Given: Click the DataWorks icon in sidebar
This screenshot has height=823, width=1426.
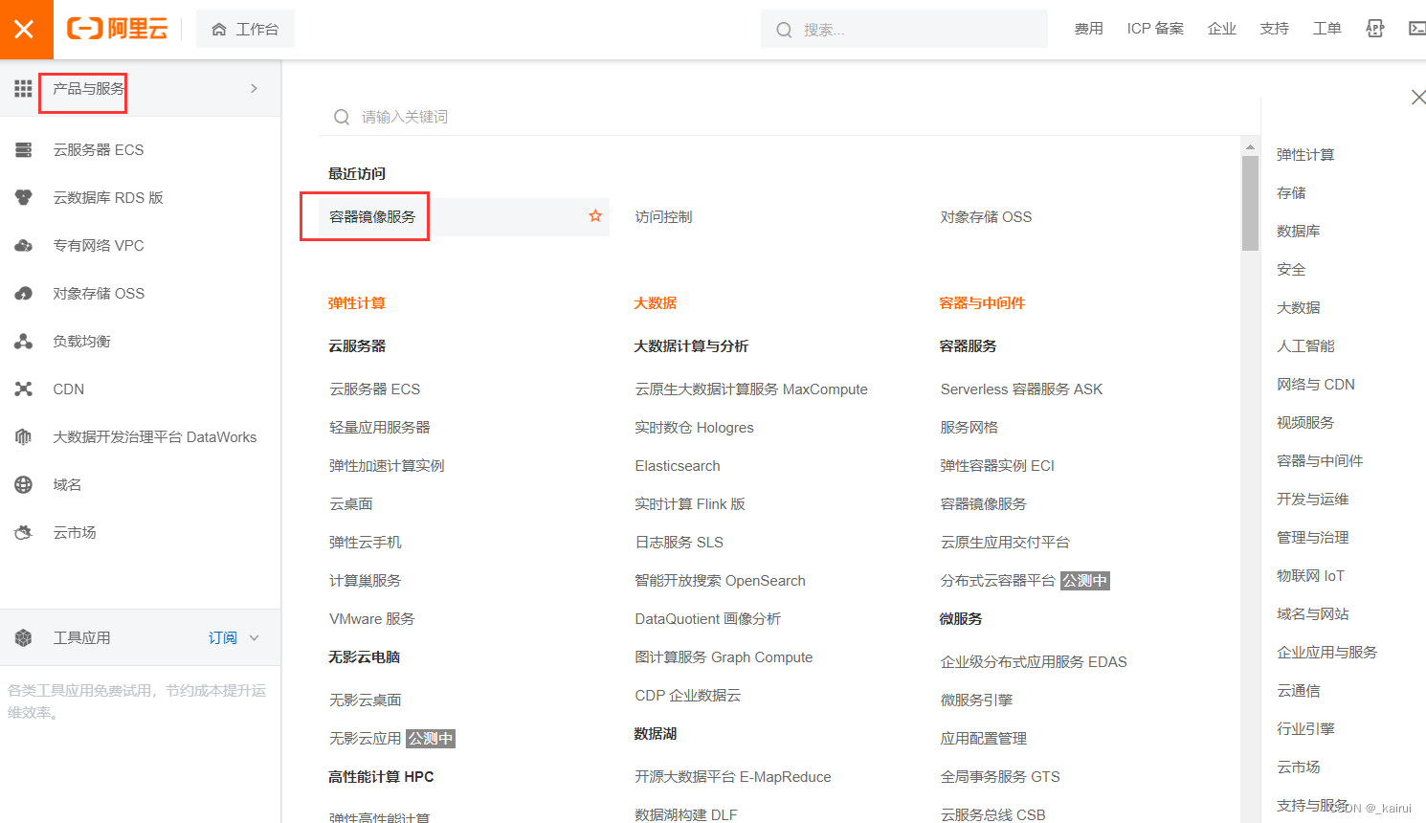Looking at the screenshot, I should [24, 437].
